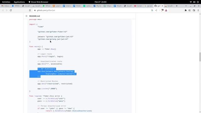Click the app := fiber.New() code line
The height and width of the screenshot is (113, 201).
point(47,49)
